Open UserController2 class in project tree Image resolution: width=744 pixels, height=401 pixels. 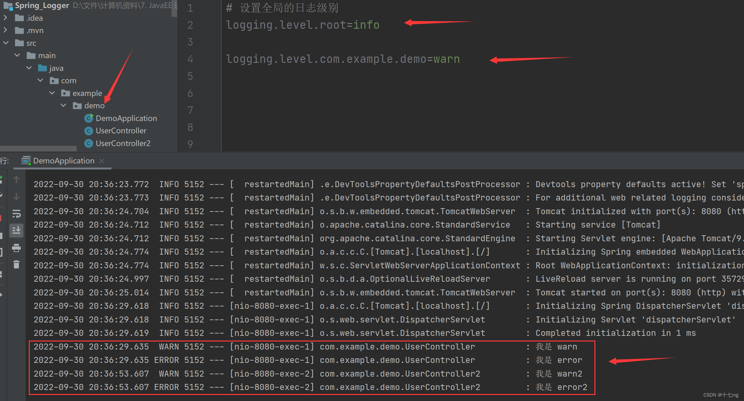pos(123,143)
